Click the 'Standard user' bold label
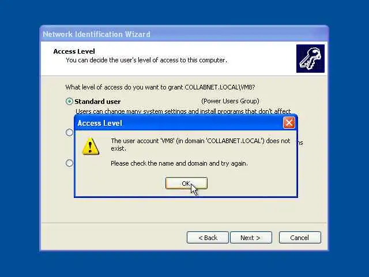This screenshot has height=277, width=369. tap(97, 102)
